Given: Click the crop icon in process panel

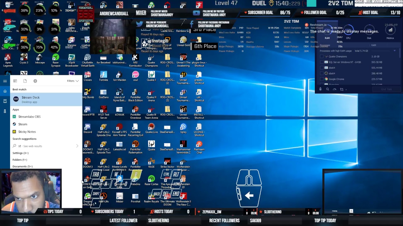Looking at the screenshot, I should (342, 89).
